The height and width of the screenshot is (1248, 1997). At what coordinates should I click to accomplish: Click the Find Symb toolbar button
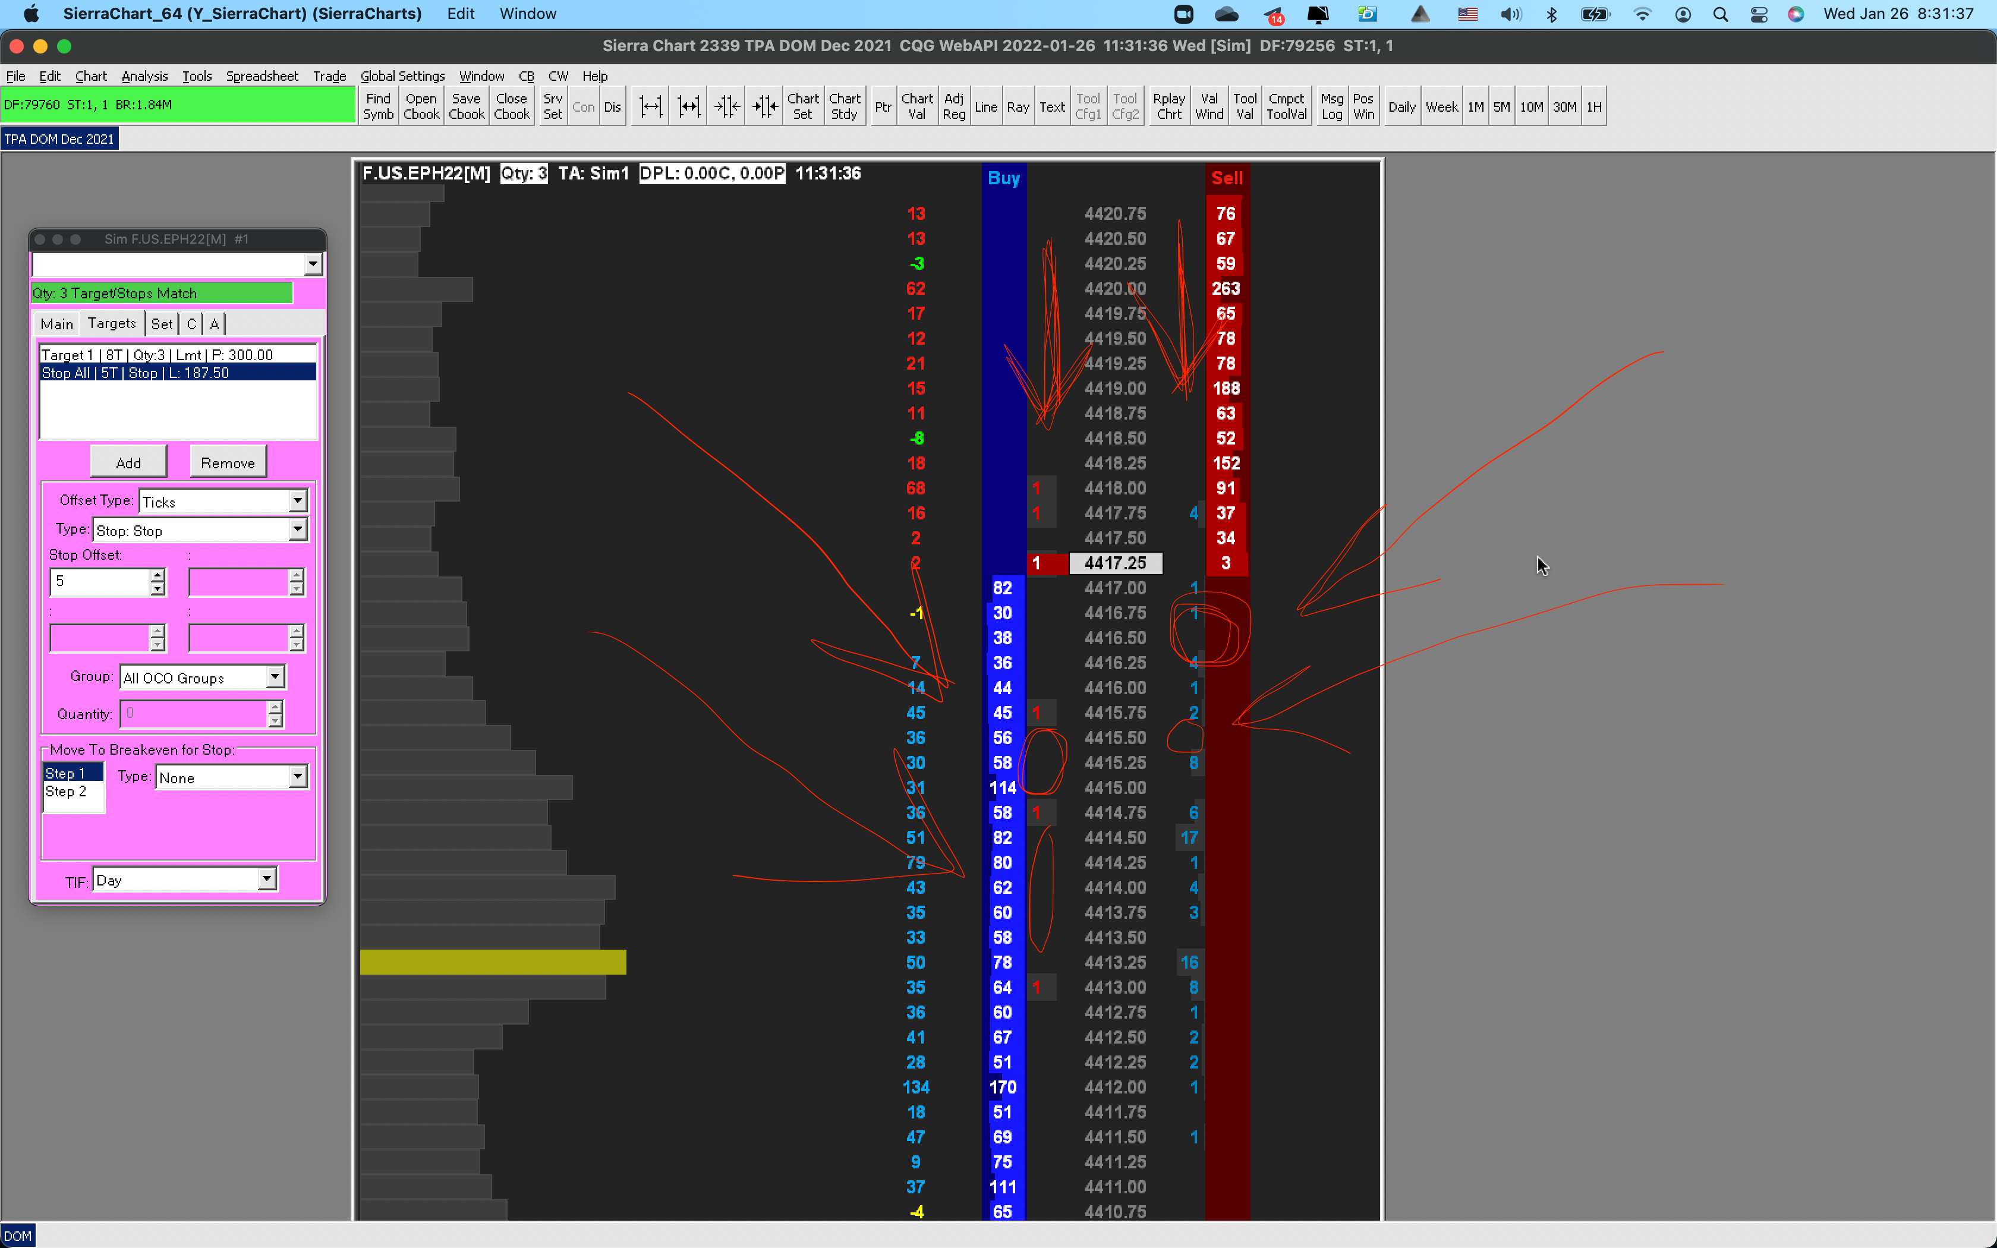(378, 106)
